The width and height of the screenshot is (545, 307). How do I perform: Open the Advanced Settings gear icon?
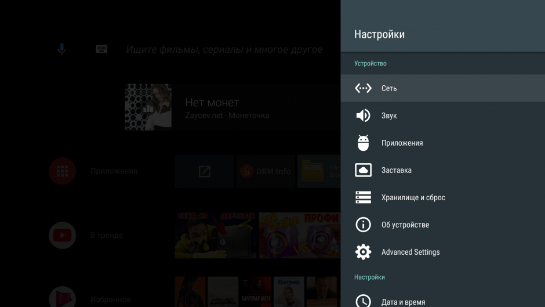click(363, 252)
